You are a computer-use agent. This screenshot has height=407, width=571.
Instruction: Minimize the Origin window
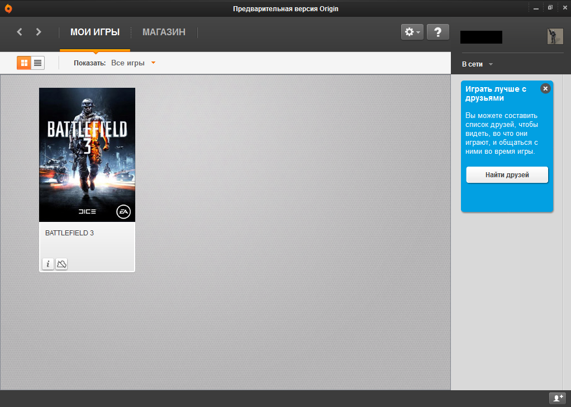click(x=536, y=8)
